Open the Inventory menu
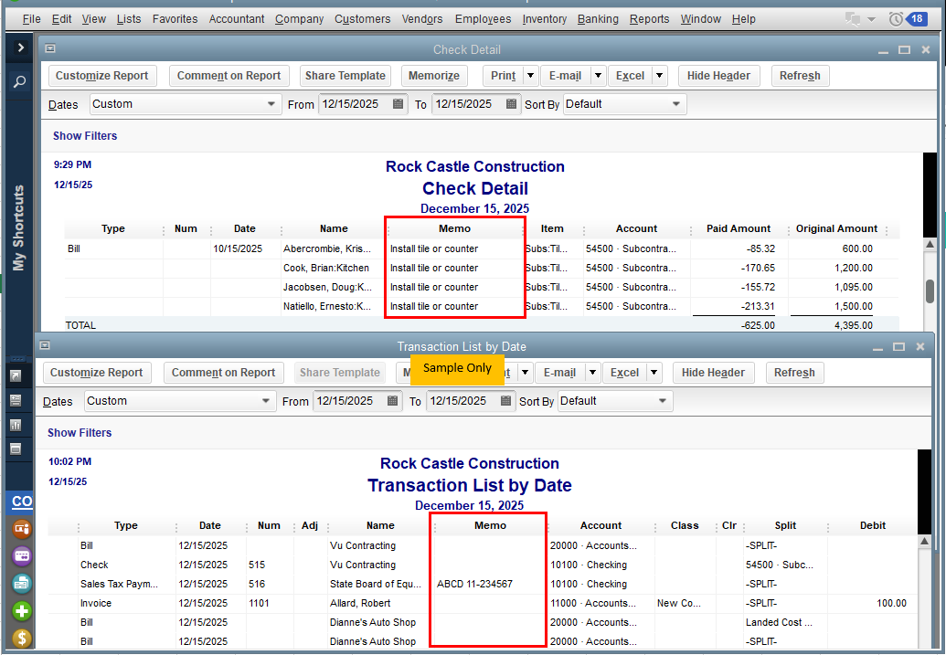This screenshot has width=946, height=655. (x=544, y=19)
